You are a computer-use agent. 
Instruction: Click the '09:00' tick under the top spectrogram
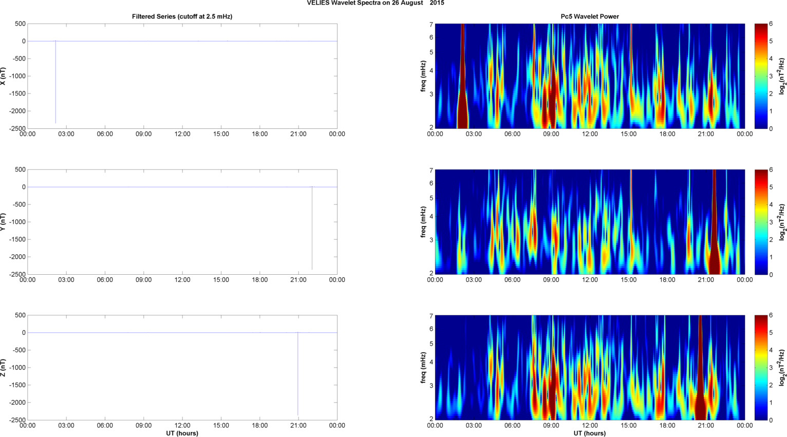[551, 134]
